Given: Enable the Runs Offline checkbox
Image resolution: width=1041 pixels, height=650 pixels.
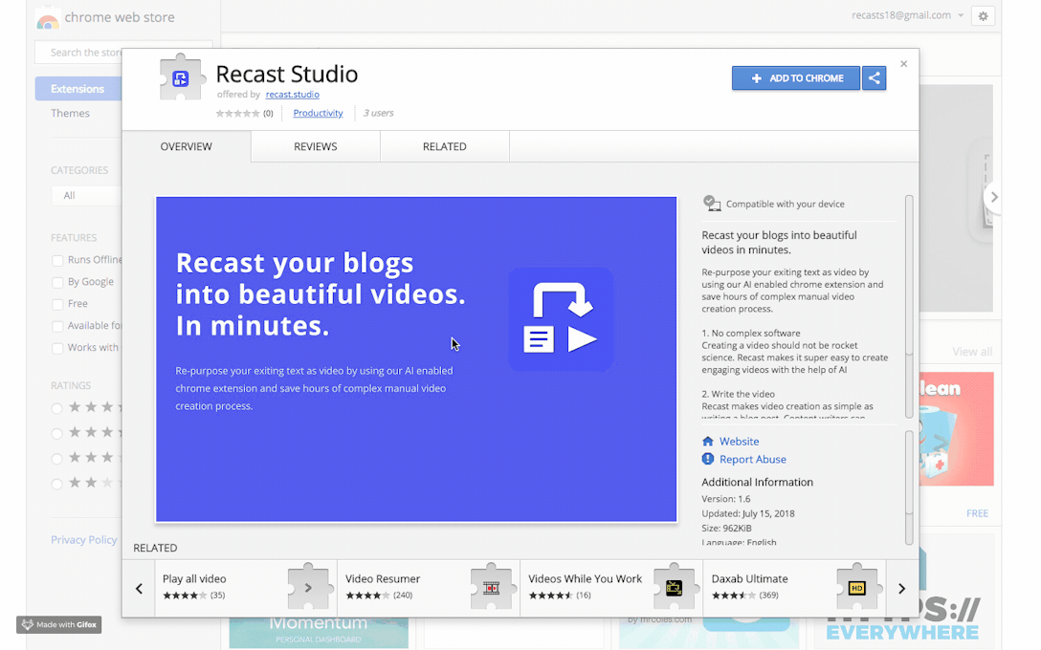Looking at the screenshot, I should (57, 260).
